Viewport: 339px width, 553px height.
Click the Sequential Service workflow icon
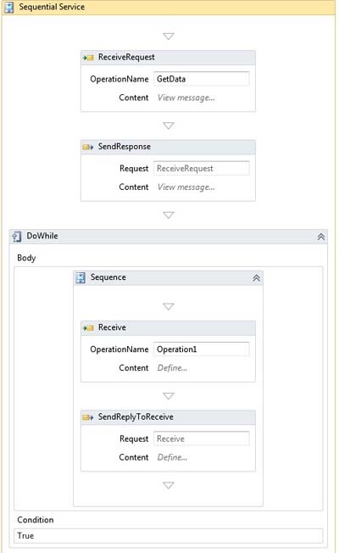(9, 7)
